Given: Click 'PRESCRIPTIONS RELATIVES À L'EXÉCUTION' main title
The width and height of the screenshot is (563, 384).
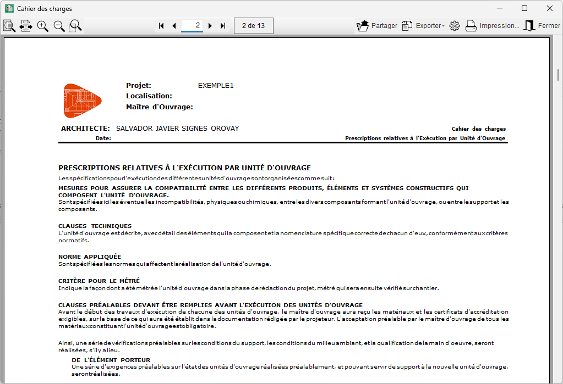Looking at the screenshot, I should [x=184, y=168].
